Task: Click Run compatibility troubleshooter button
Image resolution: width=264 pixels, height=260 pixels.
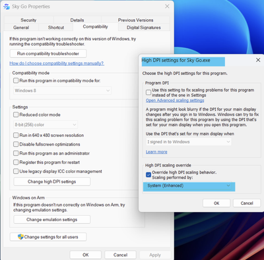Action: 48,53
